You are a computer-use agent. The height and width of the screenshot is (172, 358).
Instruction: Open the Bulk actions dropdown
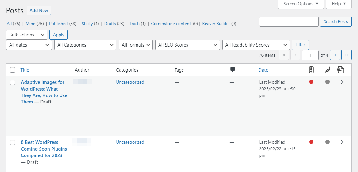[x=27, y=35]
